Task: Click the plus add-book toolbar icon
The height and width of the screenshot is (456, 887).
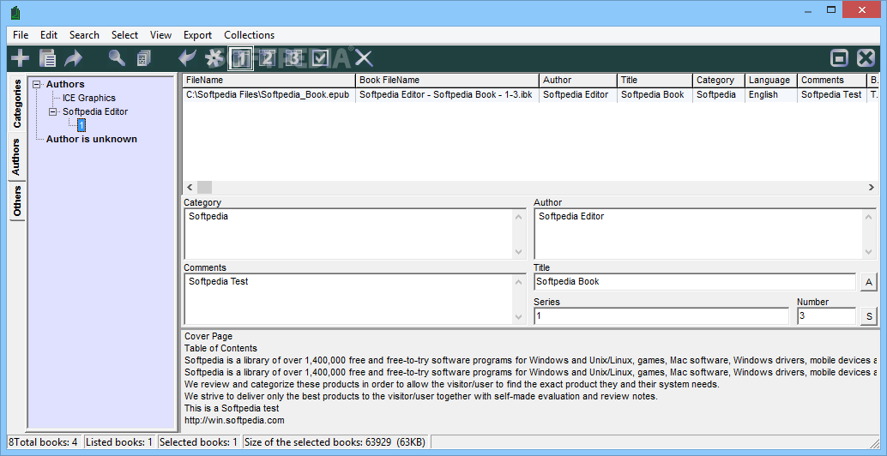Action: tap(21, 57)
